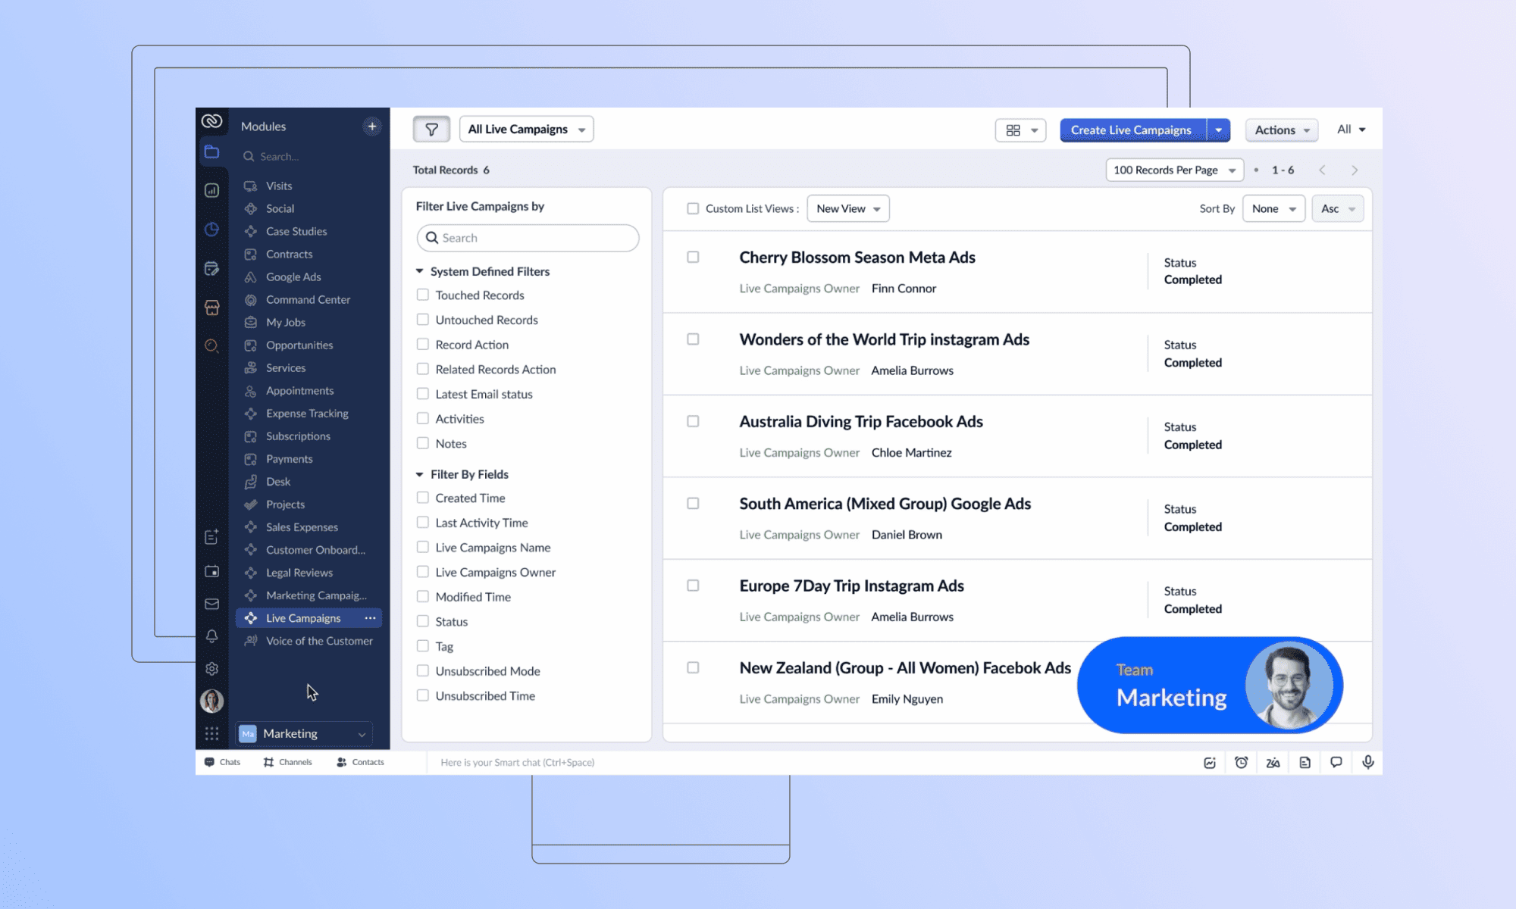
Task: Check the Touched Records filter
Action: click(x=423, y=295)
